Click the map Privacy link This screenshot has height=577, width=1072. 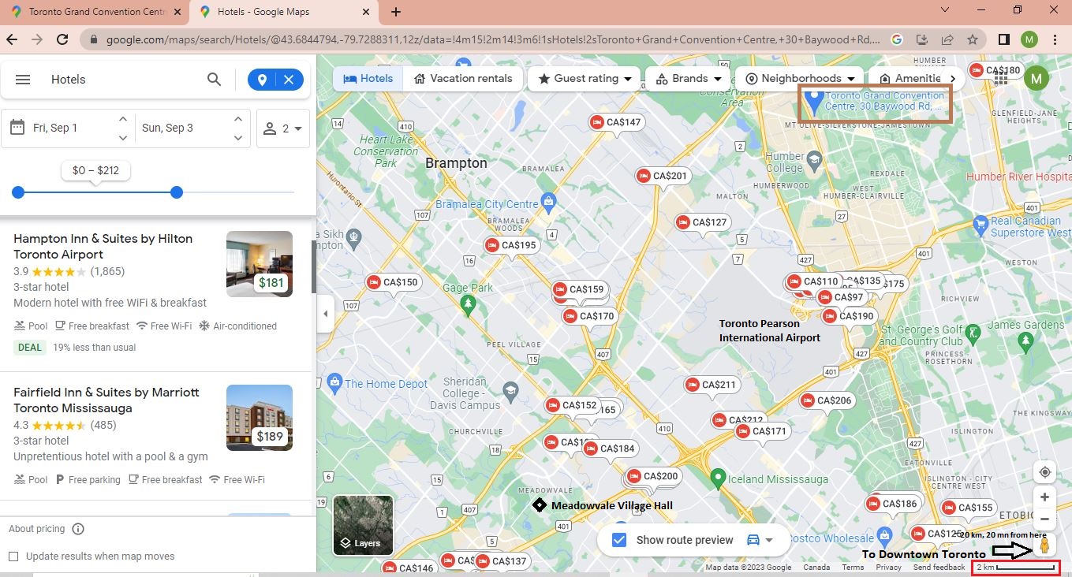888,568
